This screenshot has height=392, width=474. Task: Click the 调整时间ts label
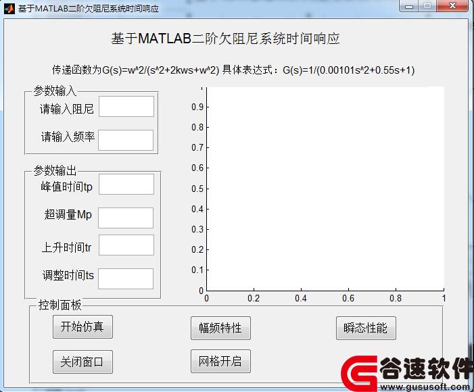click(x=68, y=275)
